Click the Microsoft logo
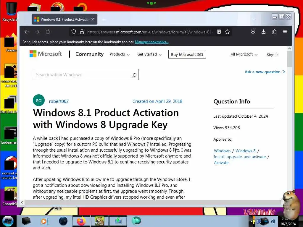The height and width of the screenshot is (227, 303). pos(46,54)
